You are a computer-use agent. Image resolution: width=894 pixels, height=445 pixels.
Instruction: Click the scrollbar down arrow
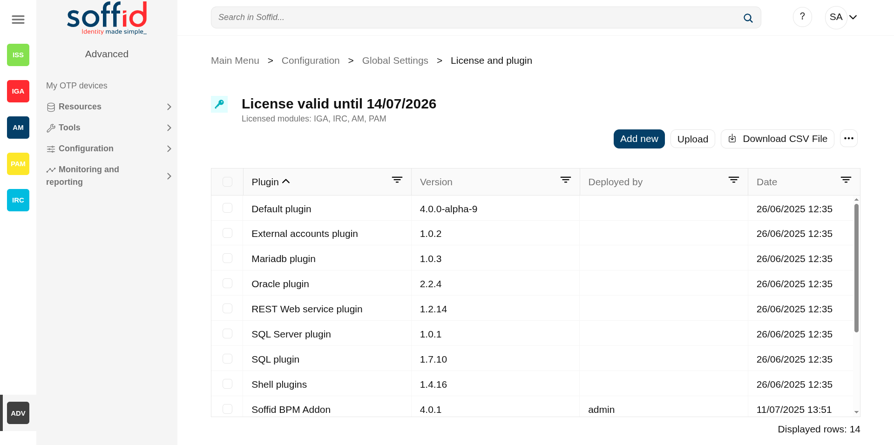pyautogui.click(x=856, y=412)
